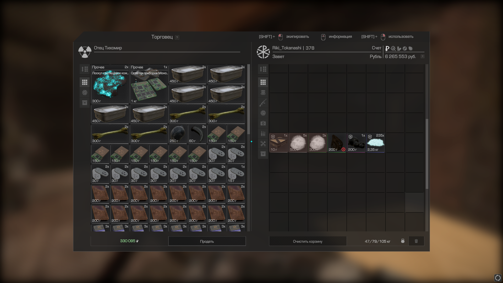This screenshot has height=283, width=503.
Task: Open the help icon beside Торговец title
Action: point(177,37)
